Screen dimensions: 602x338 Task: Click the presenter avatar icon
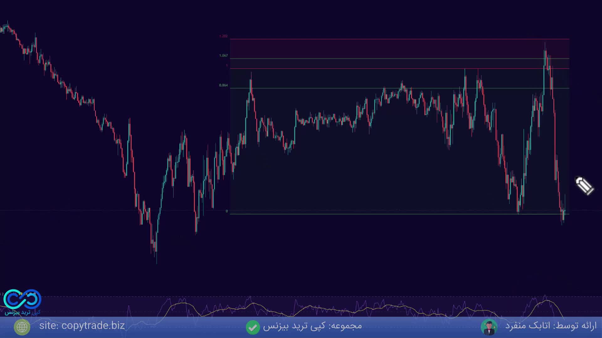pos(489,327)
